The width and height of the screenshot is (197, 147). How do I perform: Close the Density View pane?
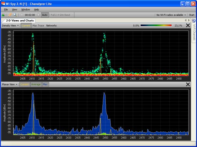188,25
